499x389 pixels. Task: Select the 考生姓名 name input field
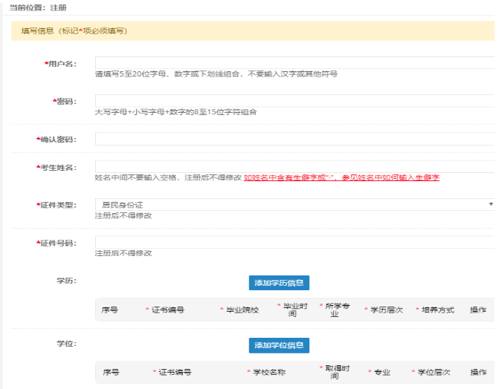[x=294, y=166]
